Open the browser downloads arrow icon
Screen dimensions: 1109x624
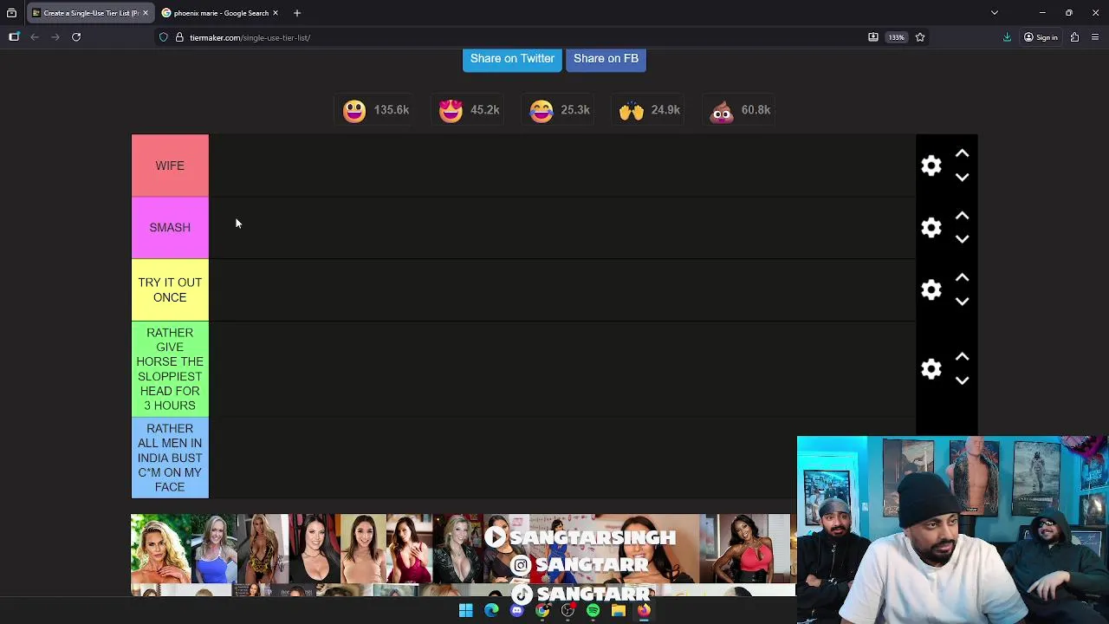tap(1007, 37)
